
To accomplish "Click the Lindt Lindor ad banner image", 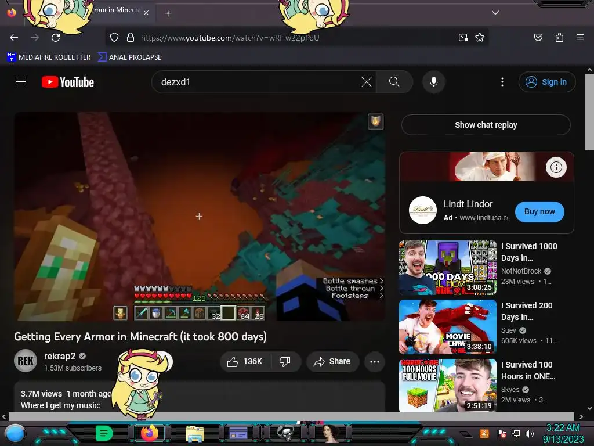I will [x=487, y=167].
